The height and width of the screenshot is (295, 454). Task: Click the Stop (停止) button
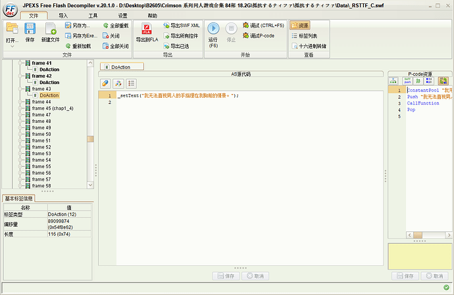coord(231,28)
